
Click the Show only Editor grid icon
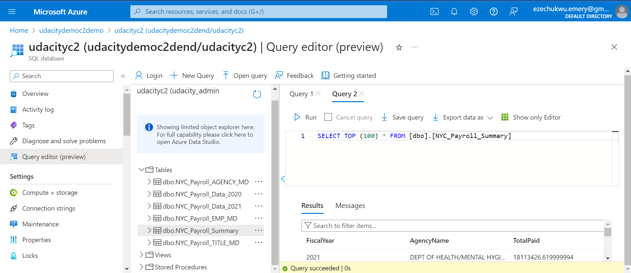click(x=505, y=117)
